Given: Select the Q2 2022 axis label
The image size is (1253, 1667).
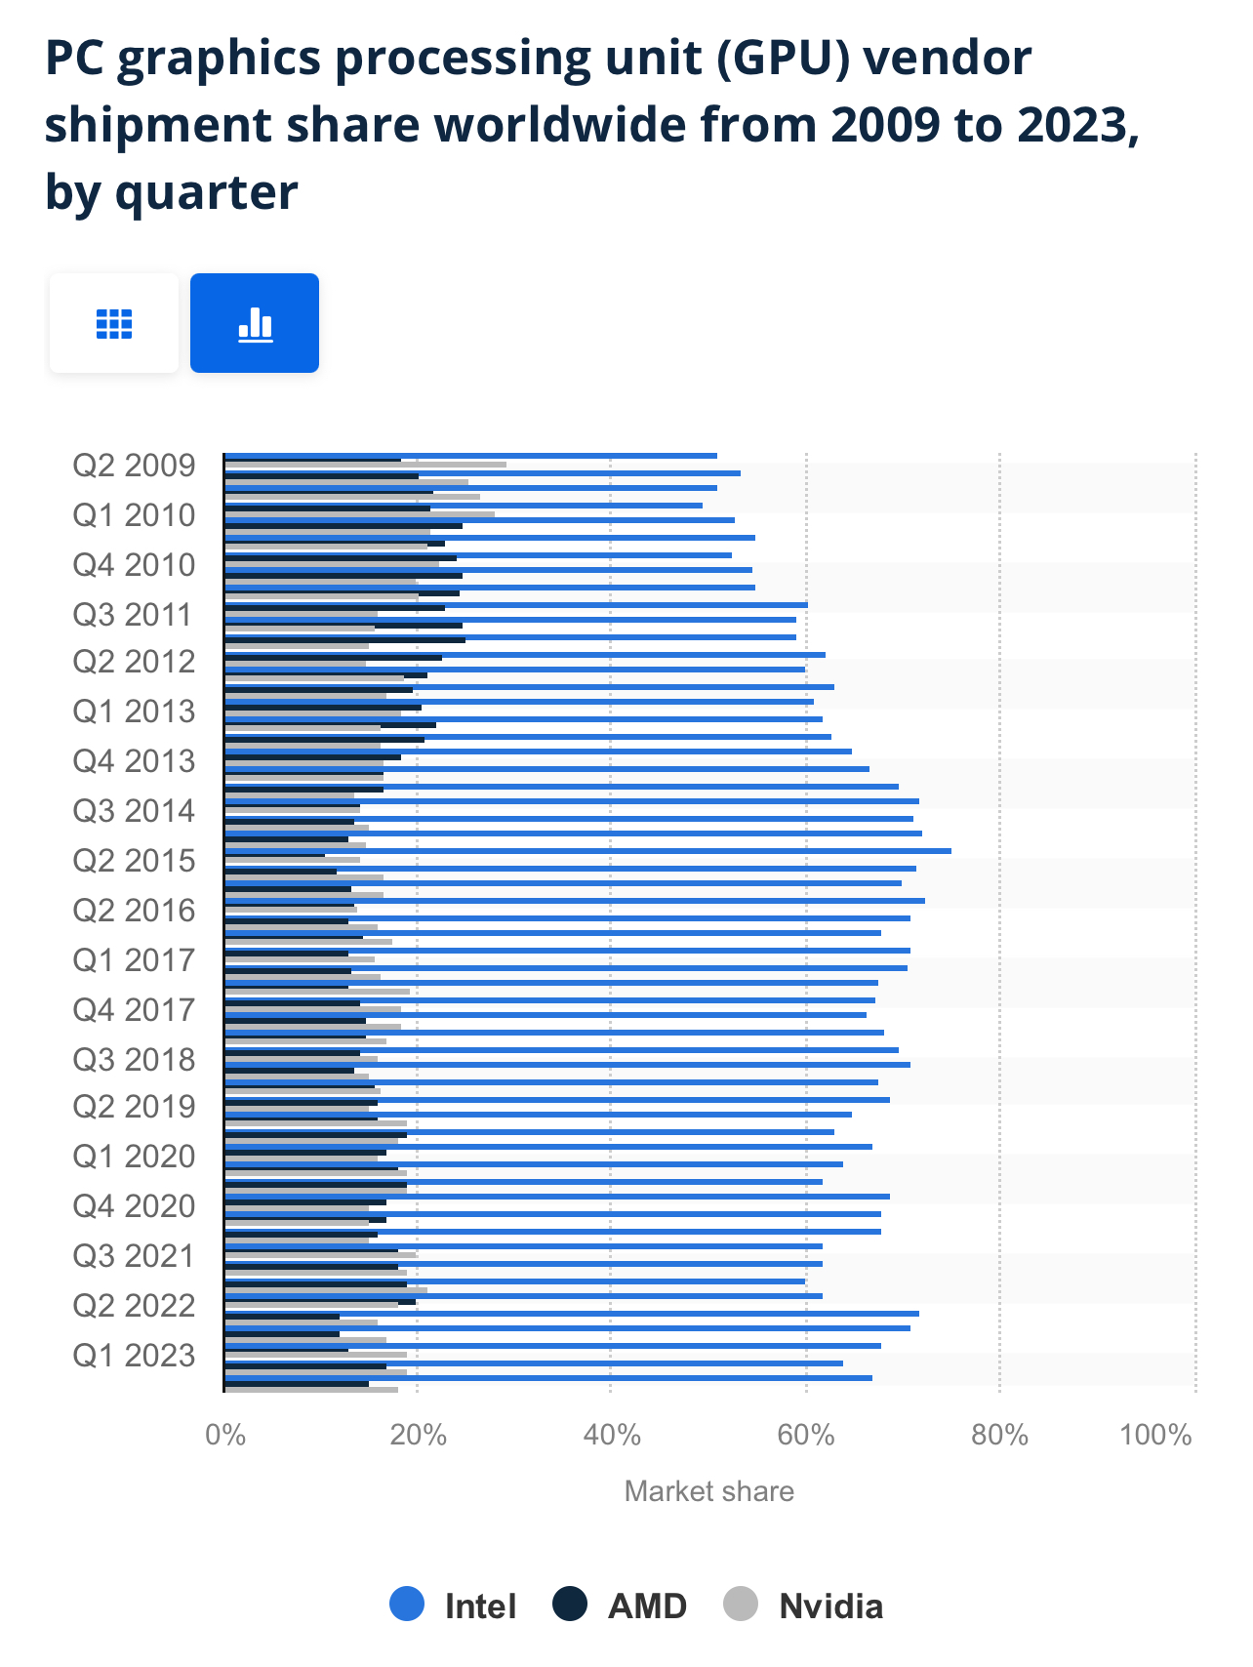Looking at the screenshot, I should tap(134, 1306).
